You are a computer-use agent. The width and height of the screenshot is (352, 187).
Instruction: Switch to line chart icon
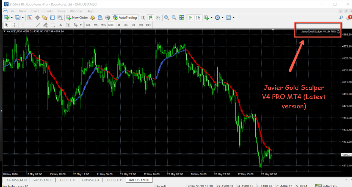pos(158,18)
